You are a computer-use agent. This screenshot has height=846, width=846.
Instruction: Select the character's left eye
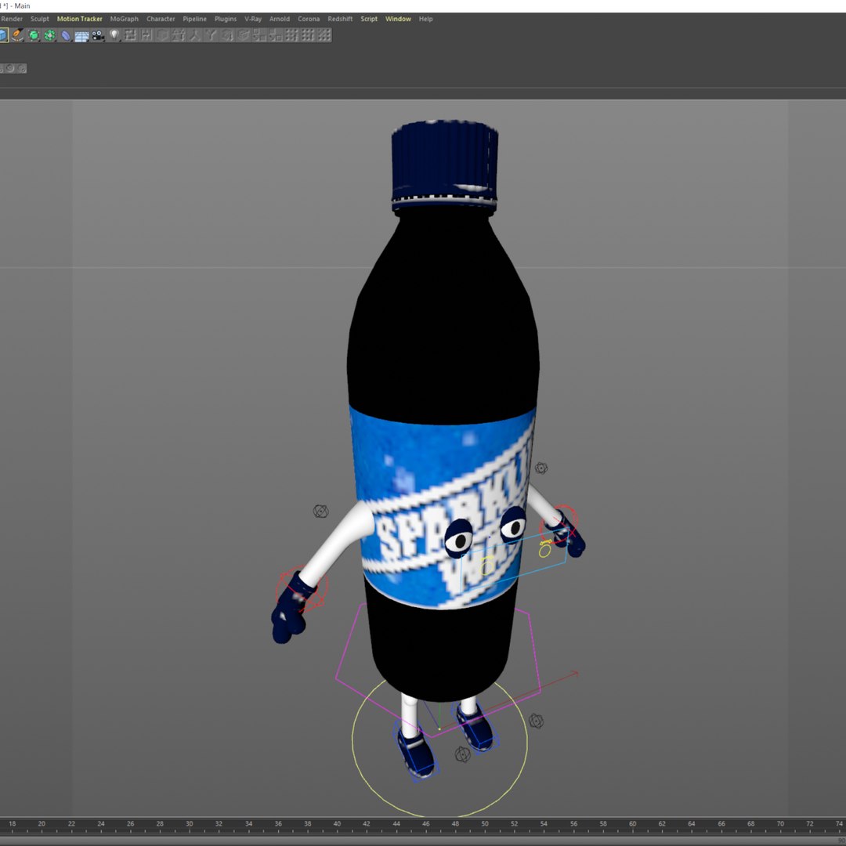tap(459, 537)
